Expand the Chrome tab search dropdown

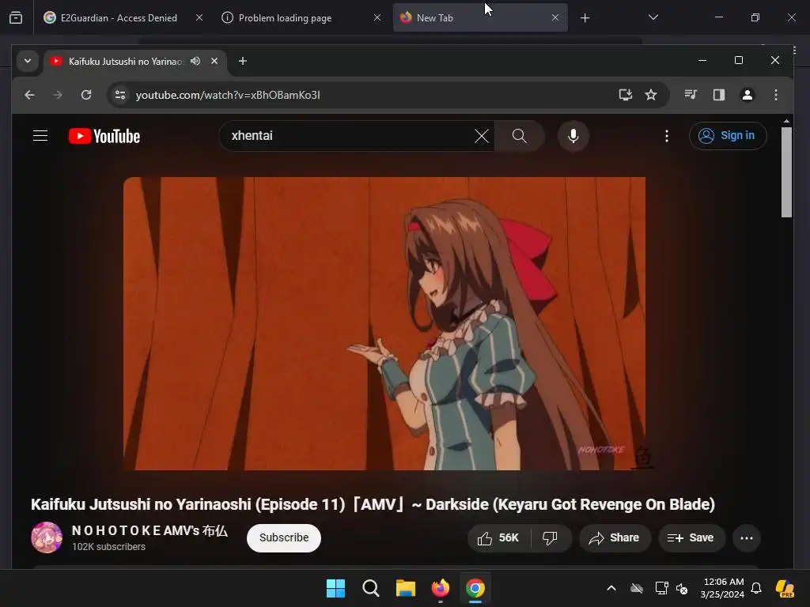28,61
